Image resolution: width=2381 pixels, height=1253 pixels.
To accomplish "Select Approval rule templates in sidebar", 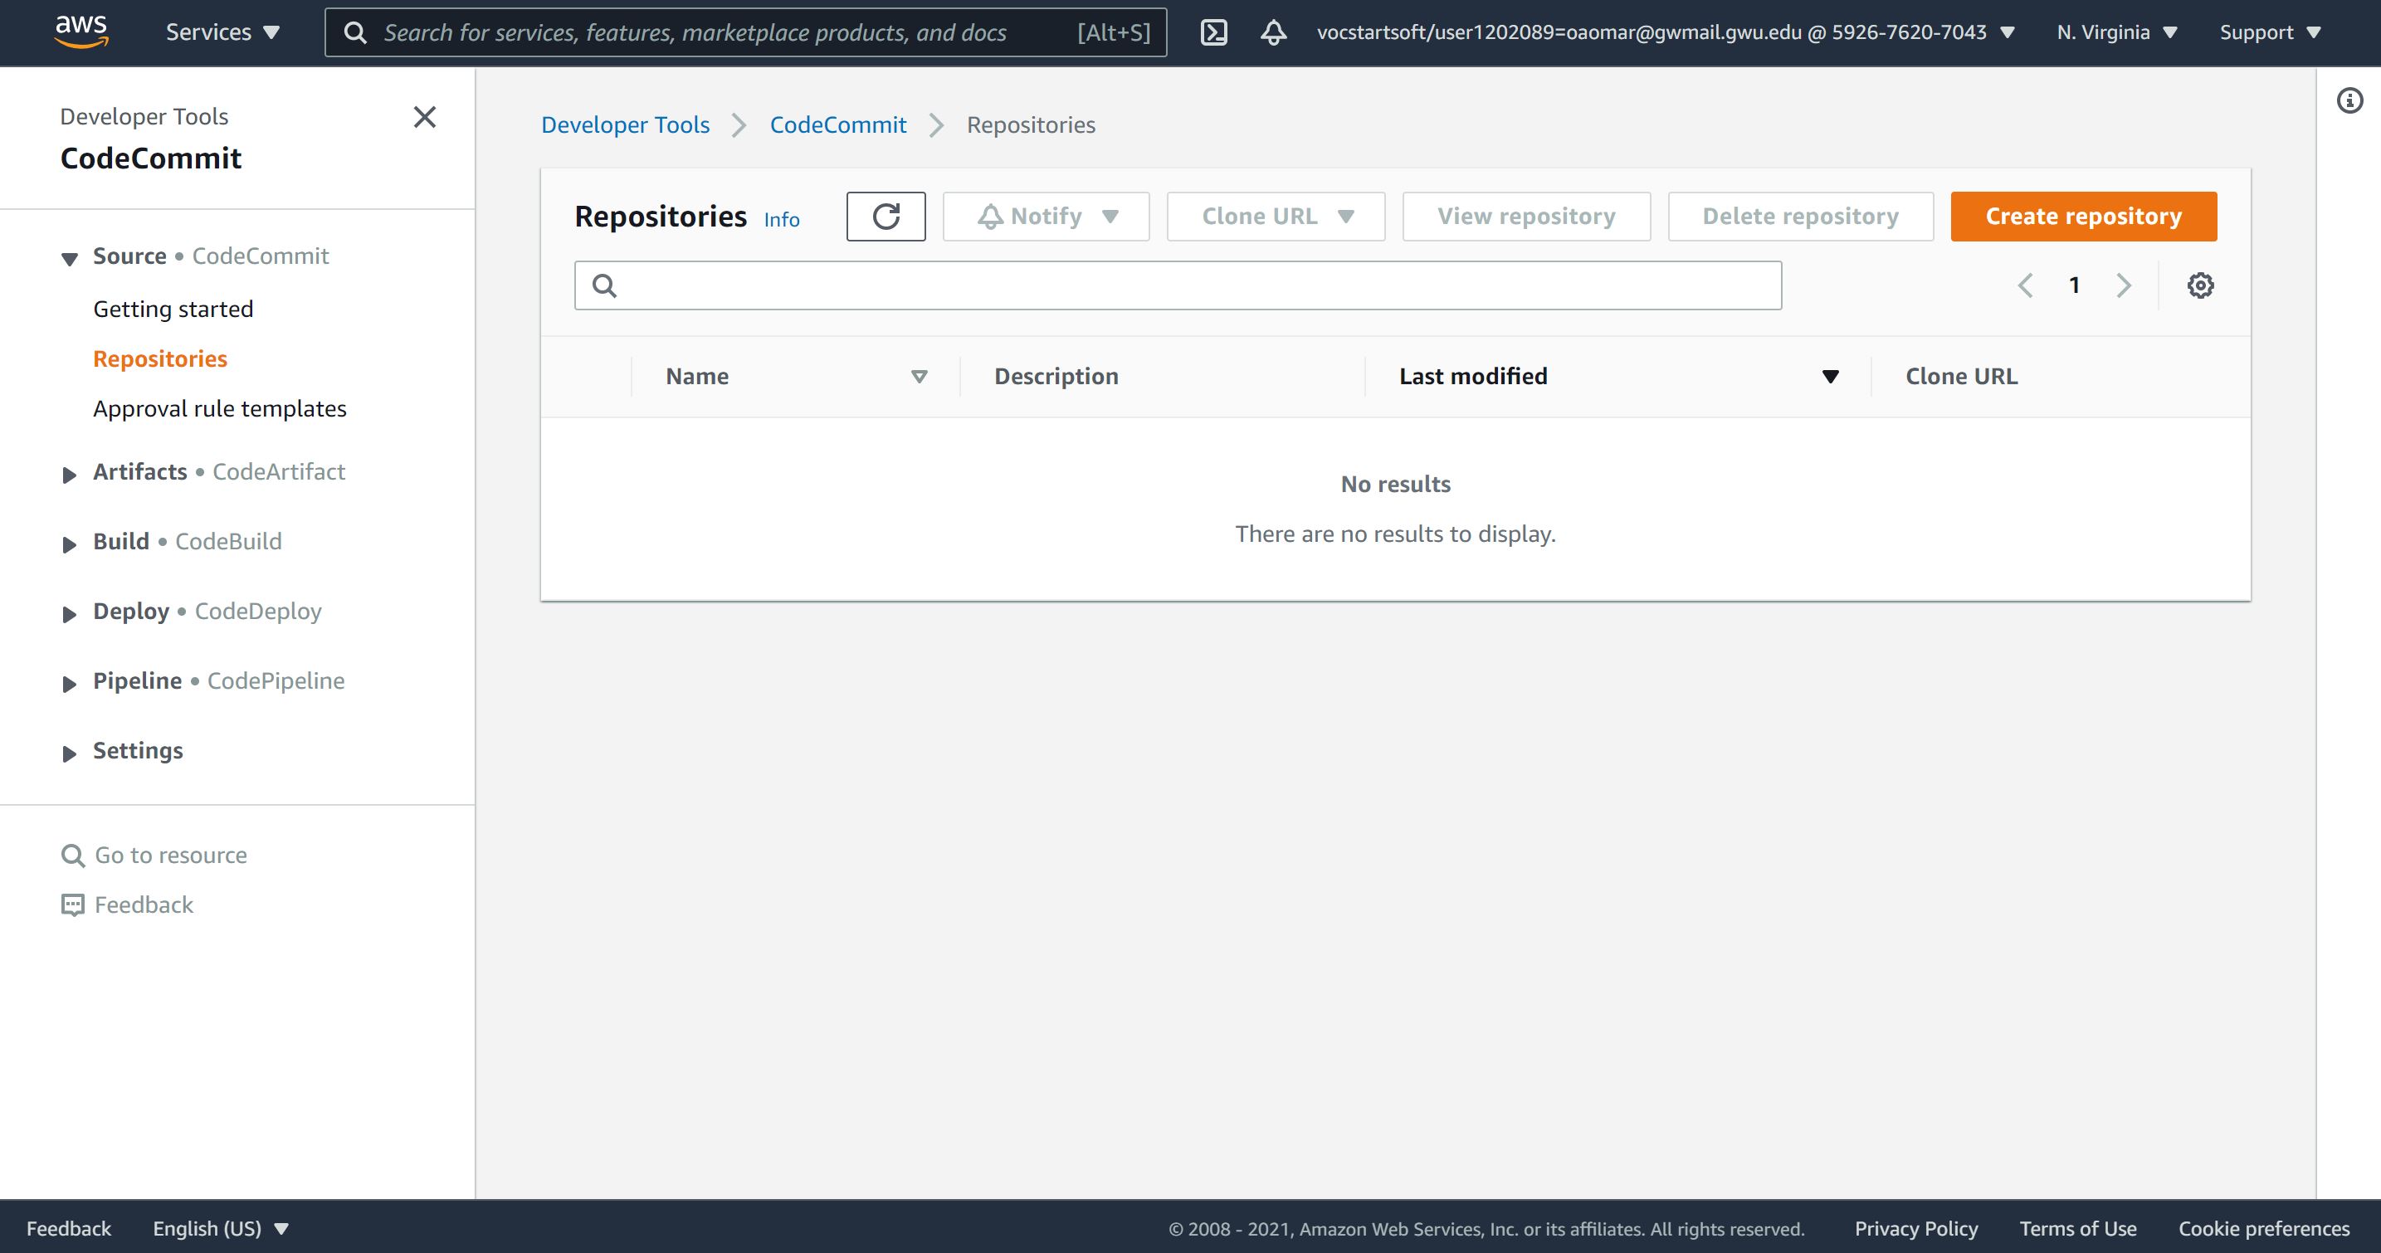I will [x=219, y=408].
